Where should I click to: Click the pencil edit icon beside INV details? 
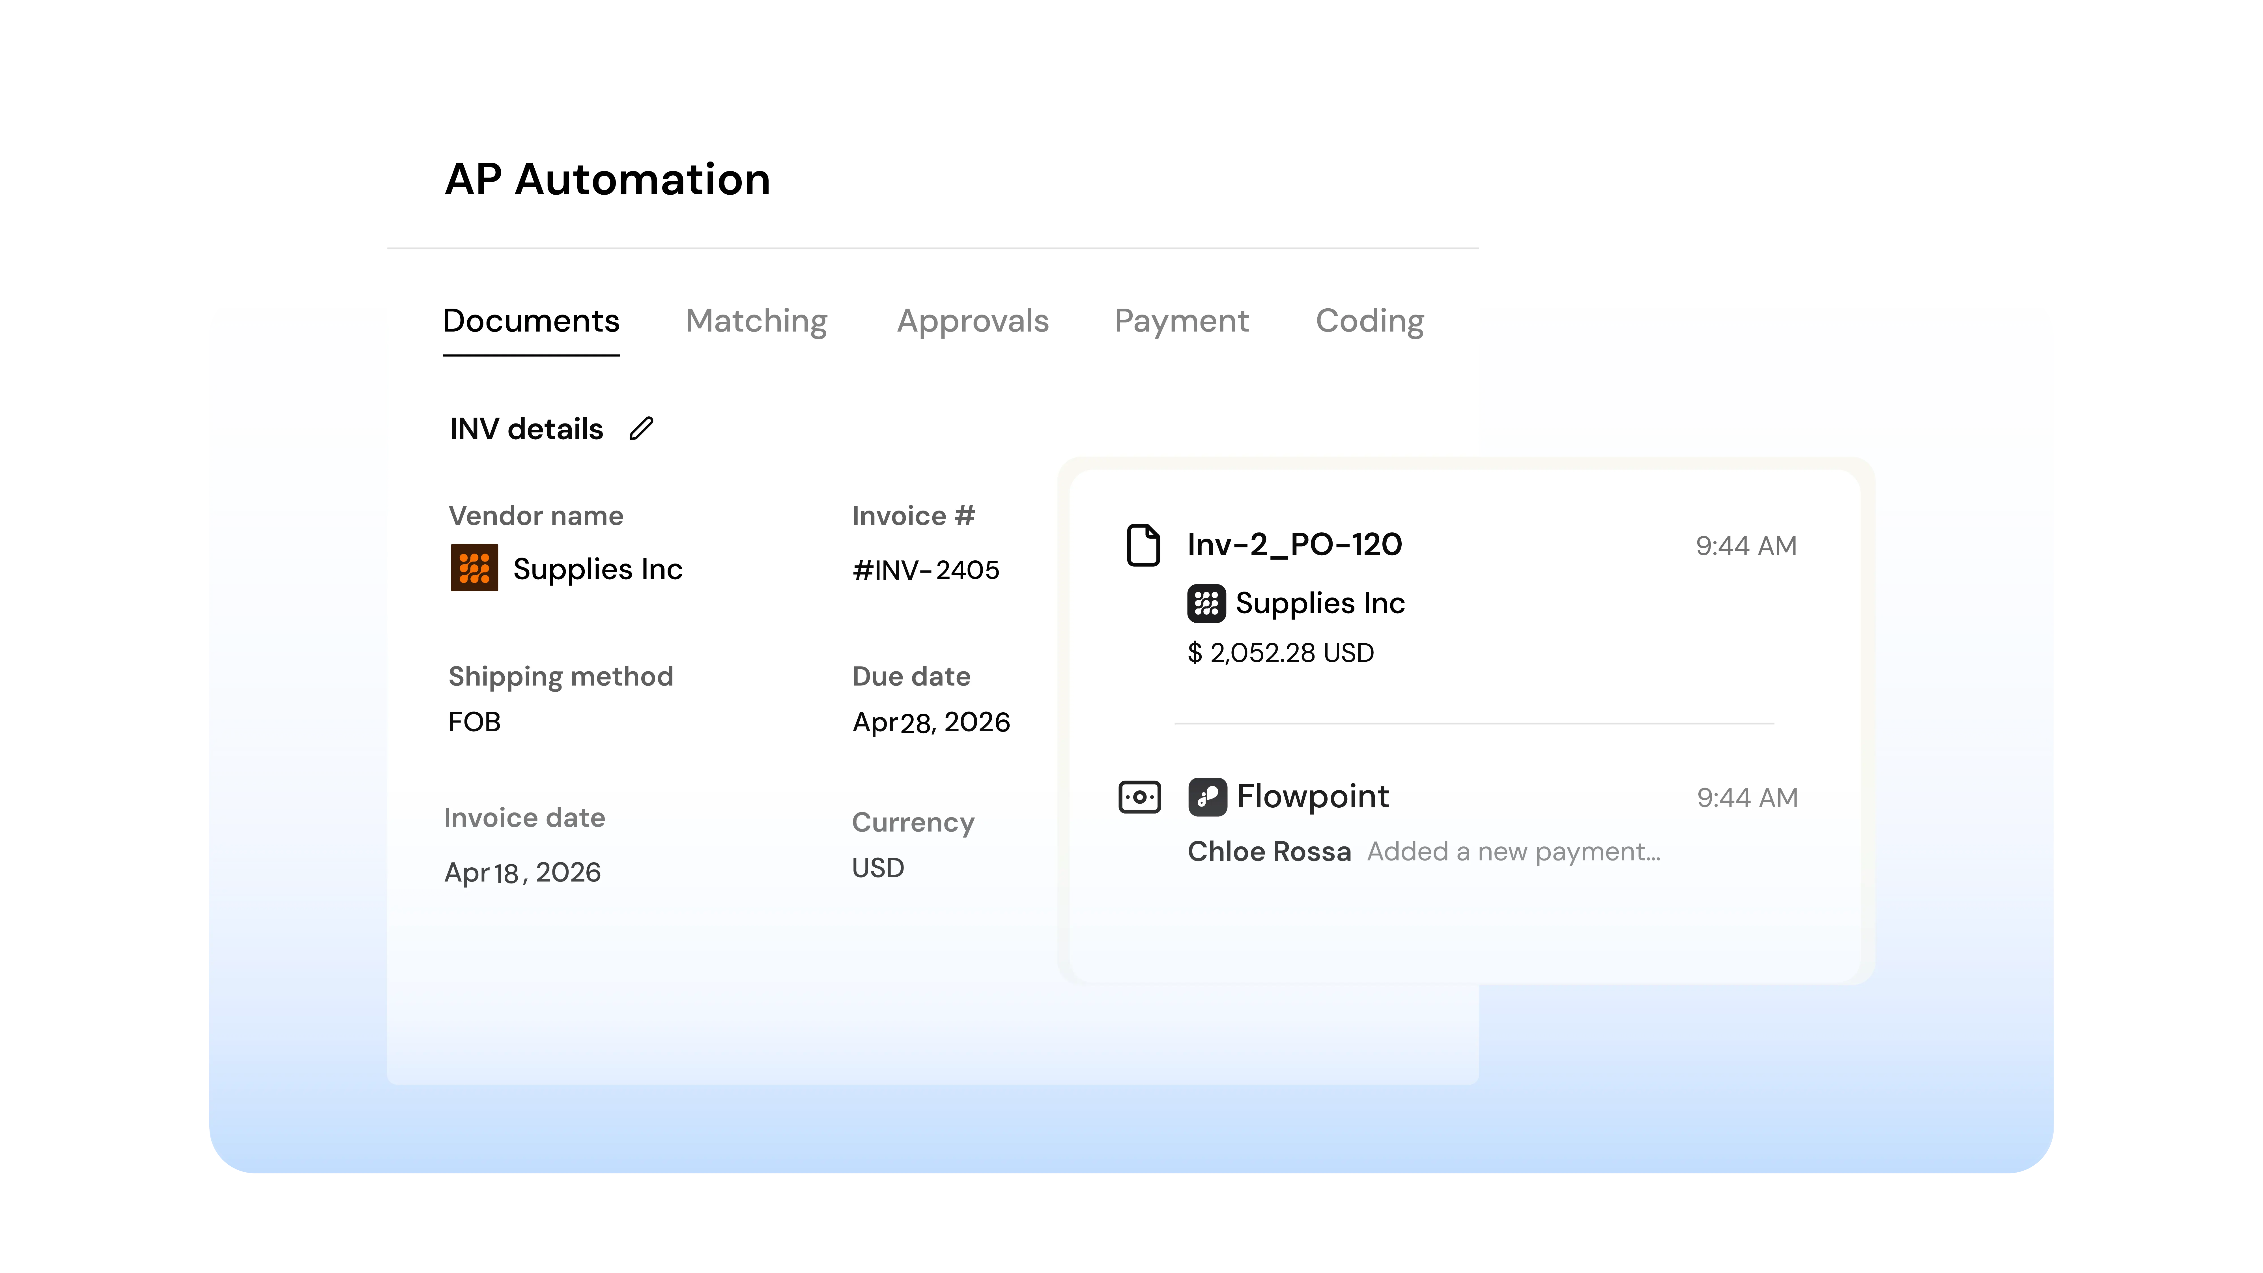pyautogui.click(x=641, y=429)
